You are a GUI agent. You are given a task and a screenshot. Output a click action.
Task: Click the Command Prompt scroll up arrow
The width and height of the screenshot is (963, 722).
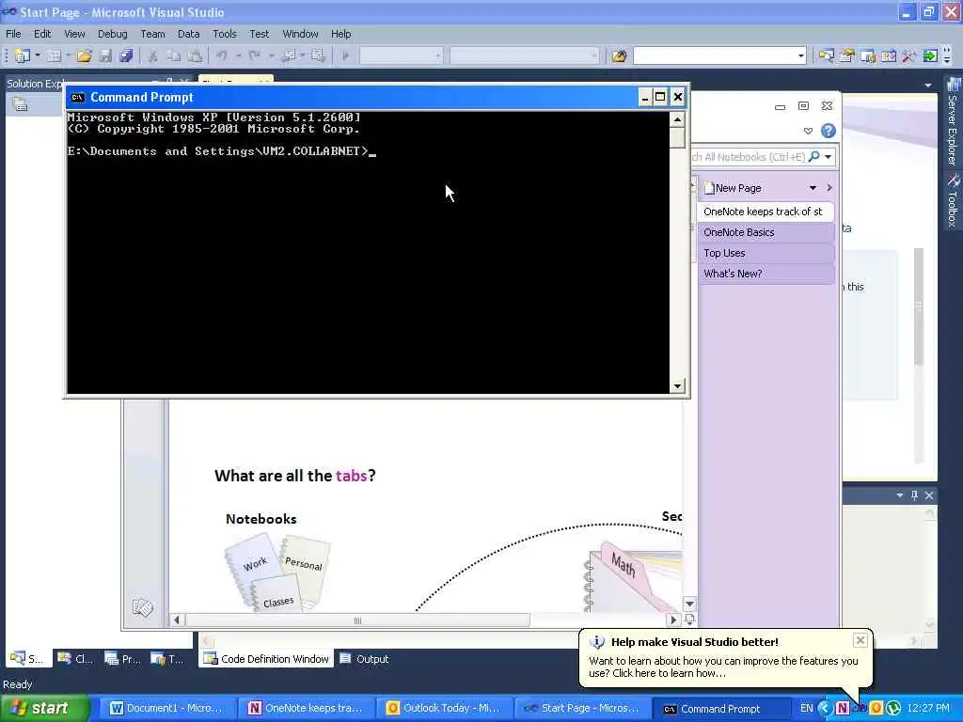coord(677,119)
